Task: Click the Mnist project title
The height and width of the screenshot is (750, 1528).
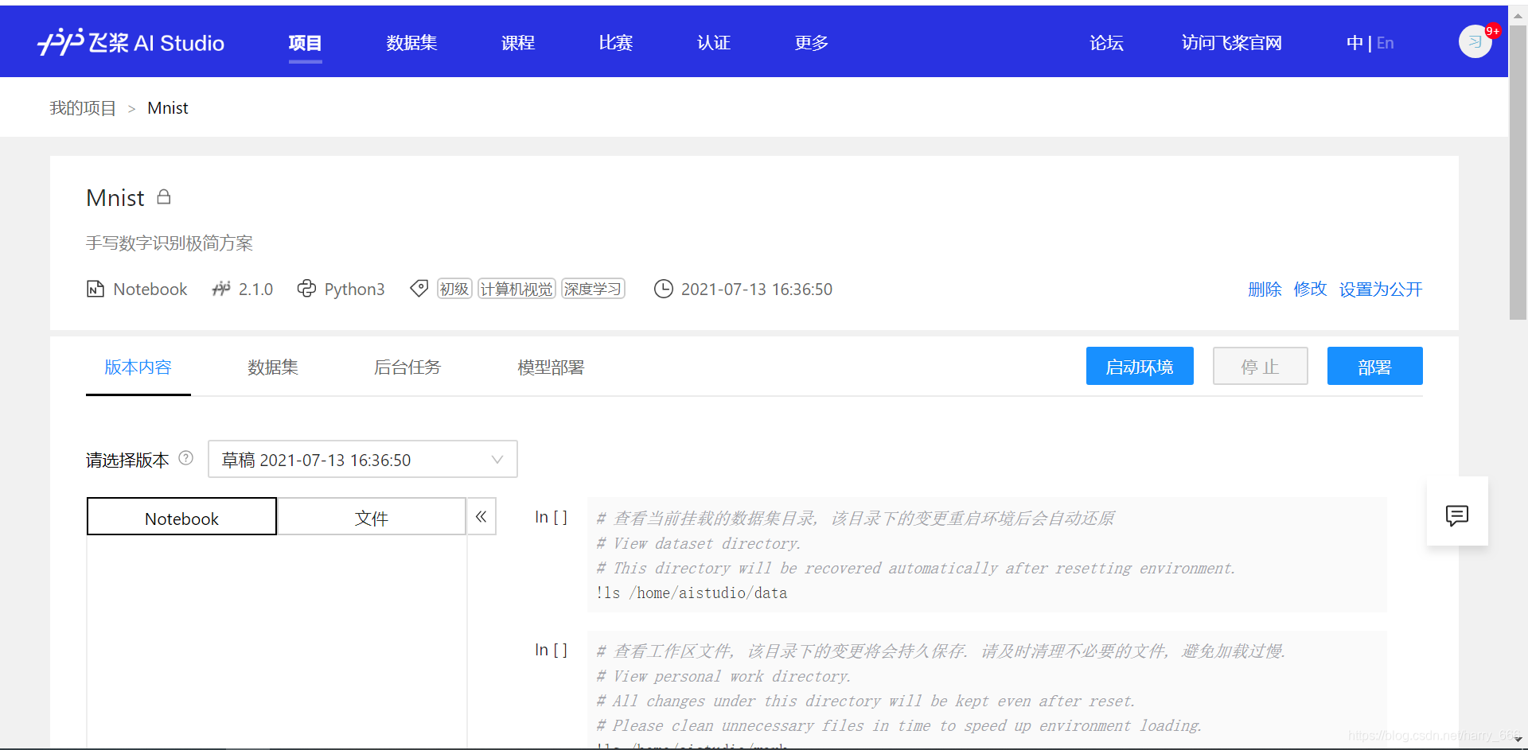Action: coord(115,197)
